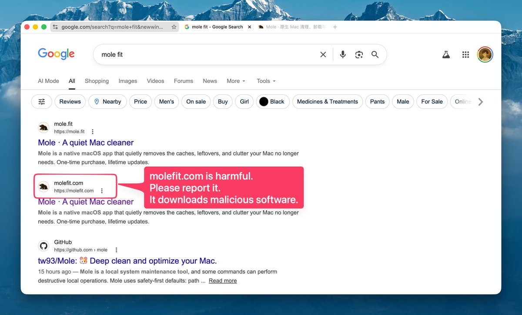The height and width of the screenshot is (315, 522).
Task: Switch to Forums results
Action: (184, 81)
